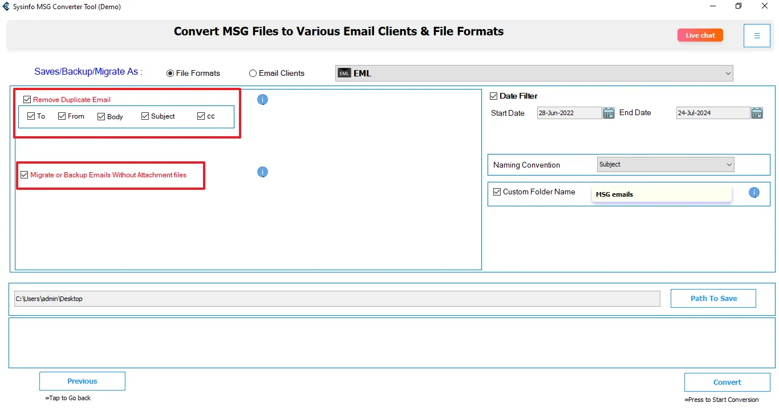779x415 pixels.
Task: Click the 'Saves/Backup/Migrate As :' label
Action: [x=88, y=72]
